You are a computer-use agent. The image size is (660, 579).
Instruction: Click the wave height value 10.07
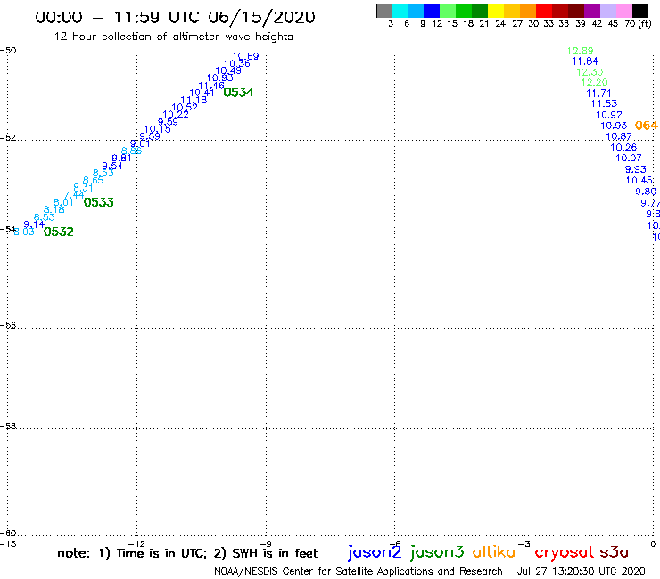(x=629, y=158)
